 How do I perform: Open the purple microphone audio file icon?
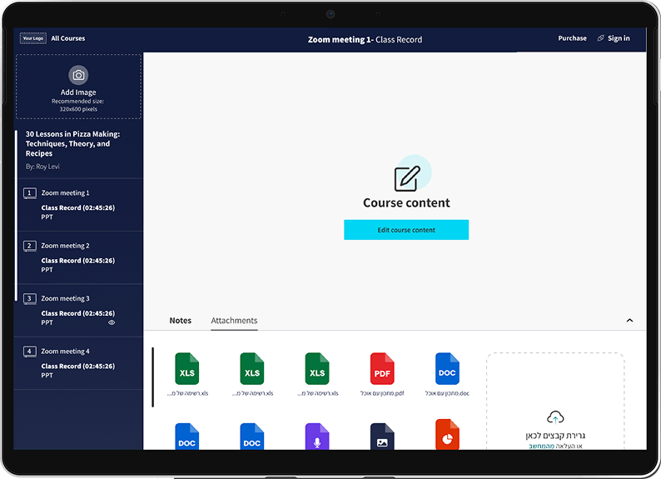point(317,437)
